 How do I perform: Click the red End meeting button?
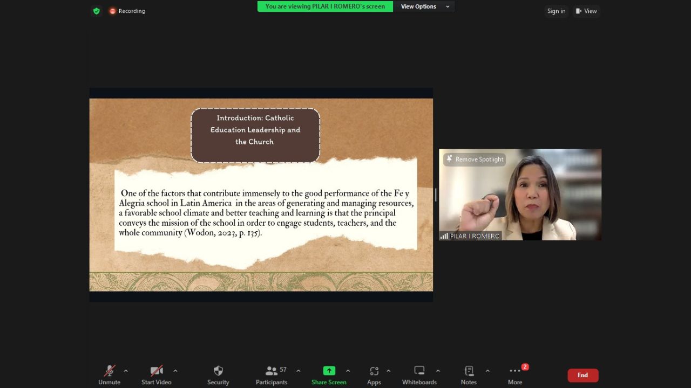[x=582, y=375]
